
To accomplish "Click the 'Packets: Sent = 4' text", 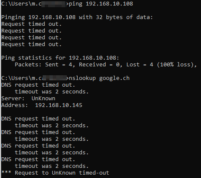I will [x=45, y=65].
